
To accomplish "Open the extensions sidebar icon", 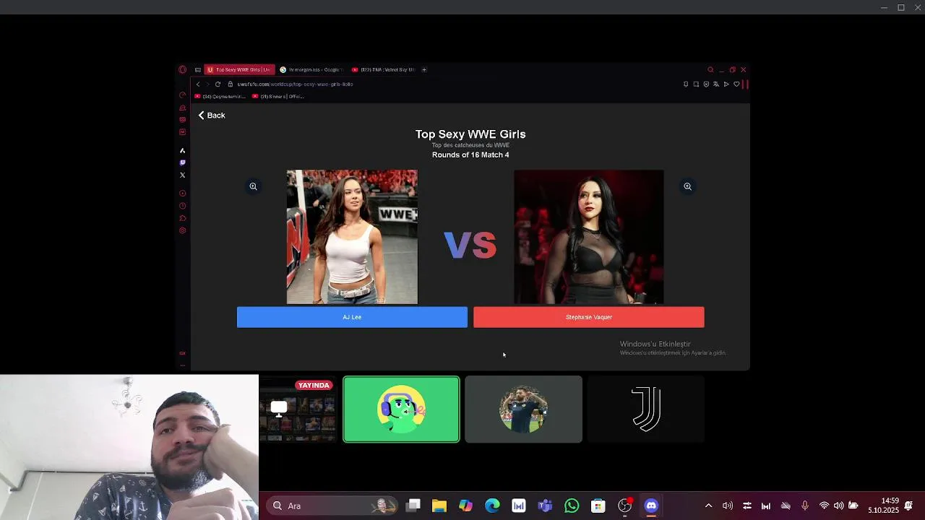I will [x=182, y=218].
